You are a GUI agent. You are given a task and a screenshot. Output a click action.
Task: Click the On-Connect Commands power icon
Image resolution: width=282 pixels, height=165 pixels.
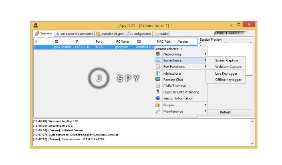(x=58, y=34)
